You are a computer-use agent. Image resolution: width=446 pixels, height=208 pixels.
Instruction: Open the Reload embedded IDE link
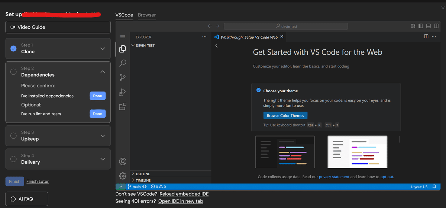point(184,194)
